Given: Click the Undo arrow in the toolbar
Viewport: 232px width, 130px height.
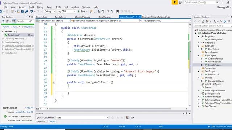Looking at the screenshot, I should click(x=32, y=11).
